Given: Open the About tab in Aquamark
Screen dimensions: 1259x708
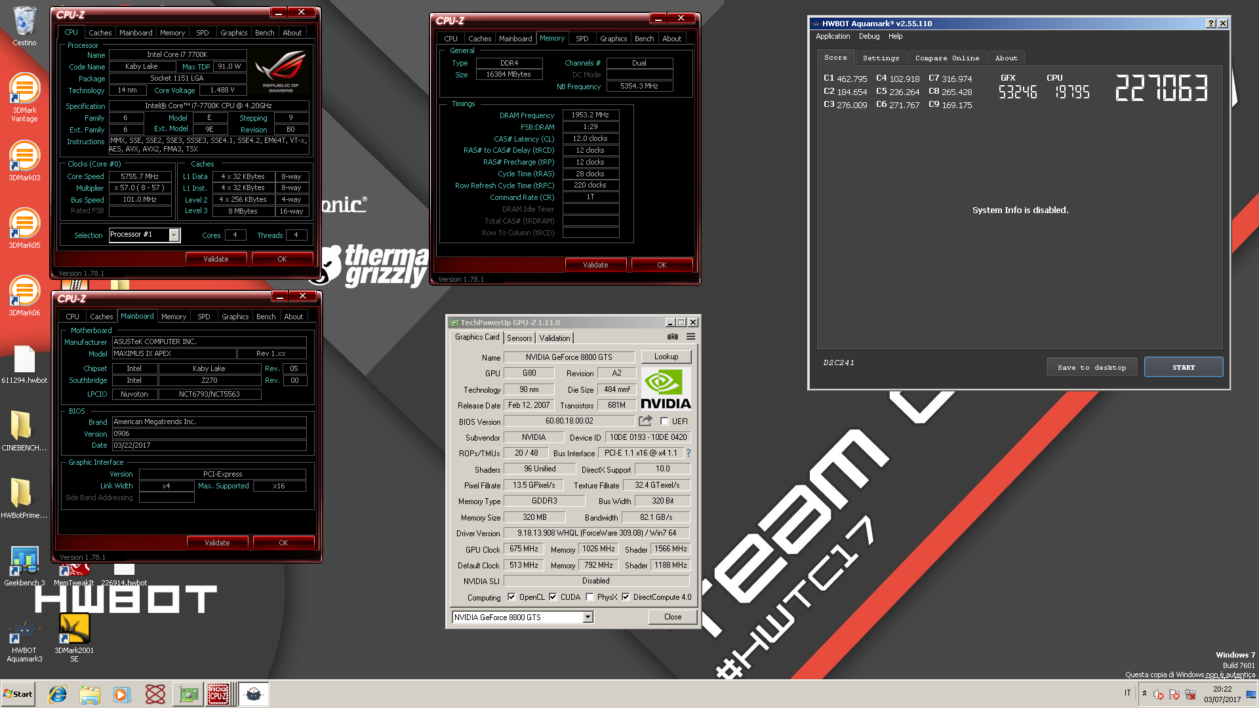Looking at the screenshot, I should pyautogui.click(x=1006, y=58).
